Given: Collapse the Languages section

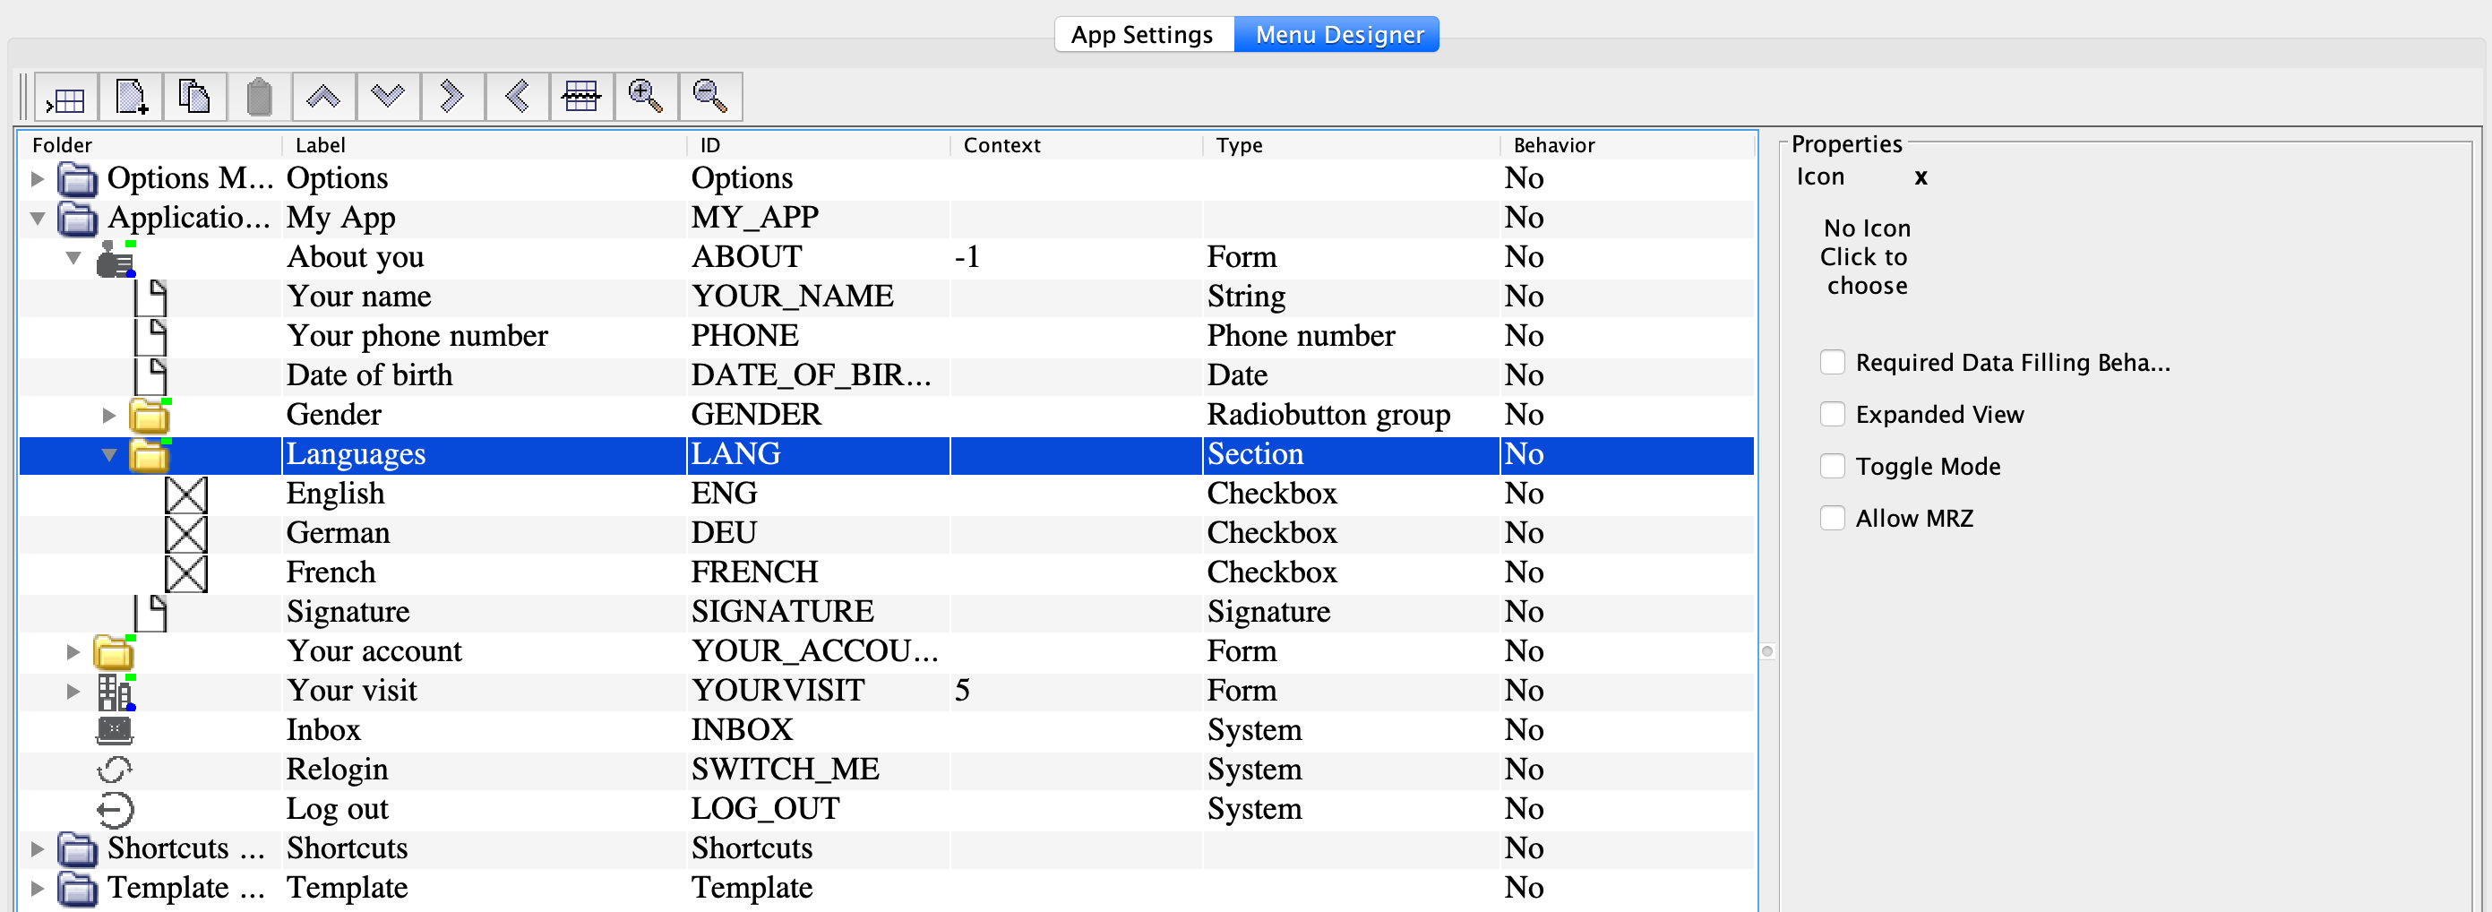Looking at the screenshot, I should 109,455.
